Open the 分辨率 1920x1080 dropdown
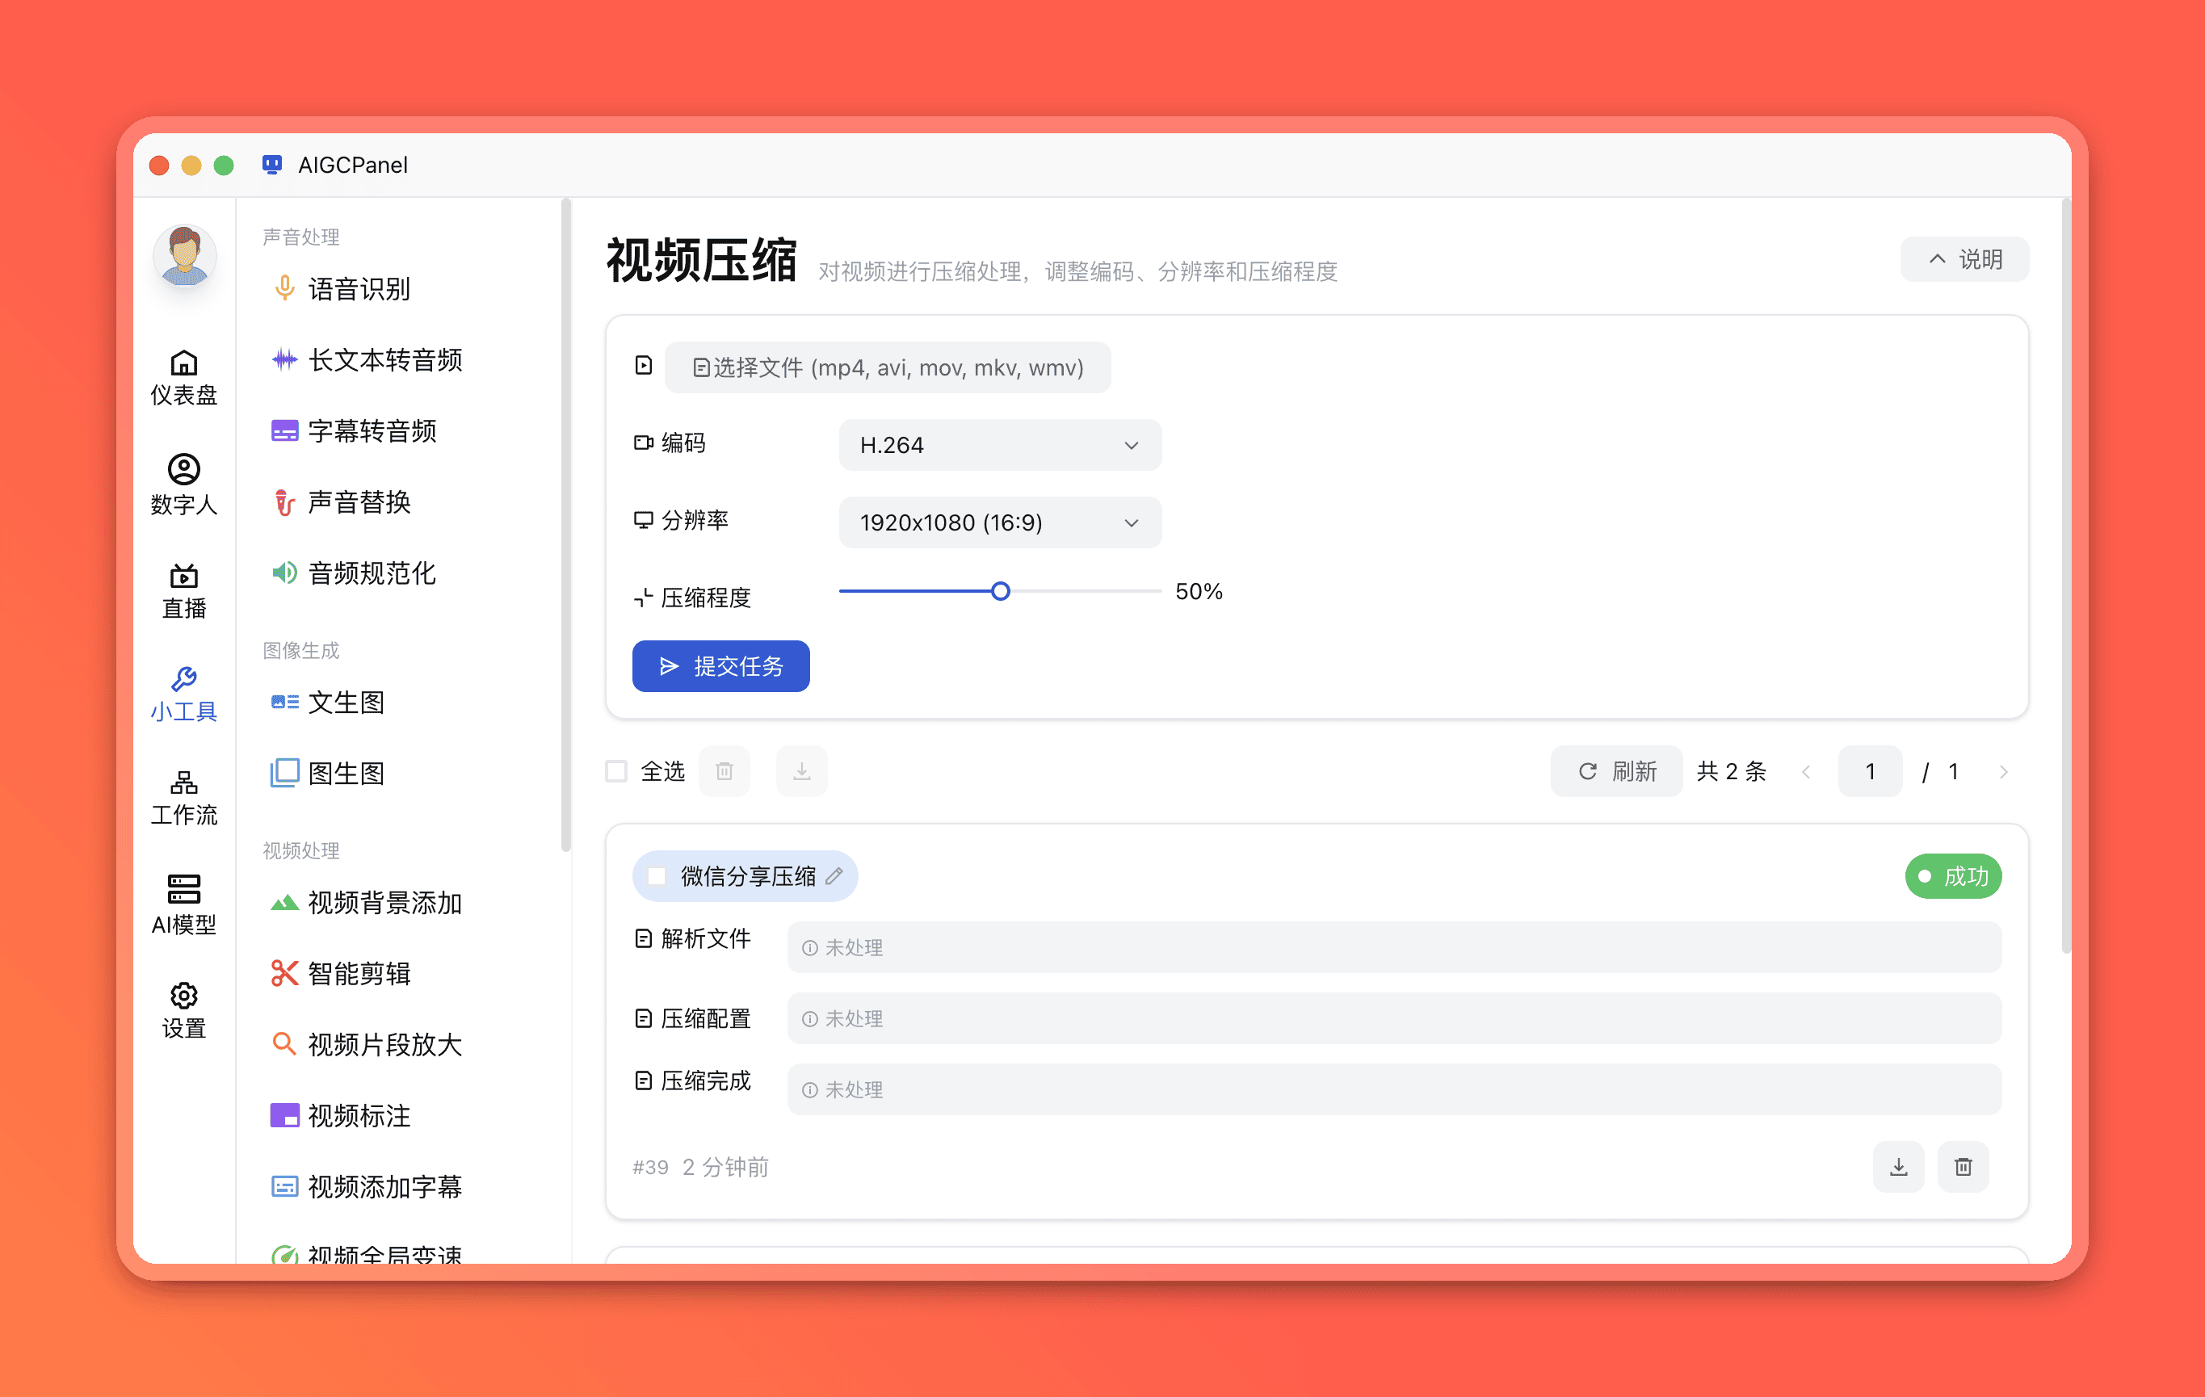2205x1397 pixels. [1000, 522]
